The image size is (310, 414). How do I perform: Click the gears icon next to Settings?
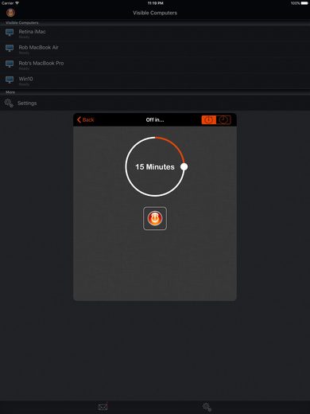tap(9, 103)
